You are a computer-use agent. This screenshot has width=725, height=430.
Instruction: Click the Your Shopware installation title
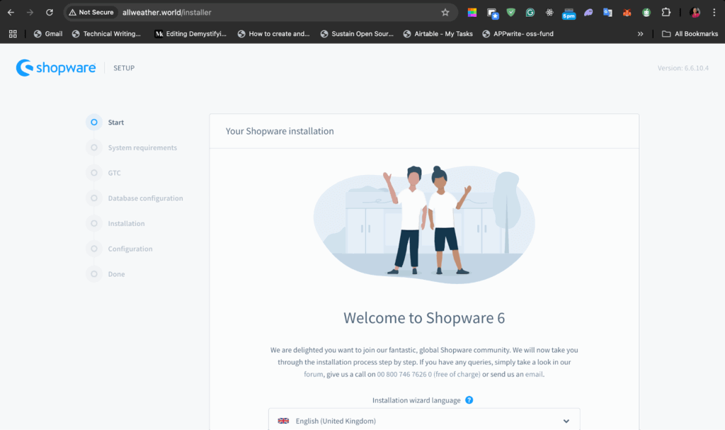pyautogui.click(x=280, y=131)
